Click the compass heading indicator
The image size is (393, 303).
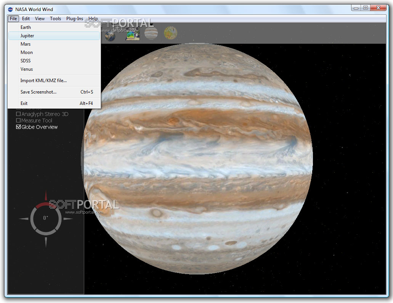point(46,219)
